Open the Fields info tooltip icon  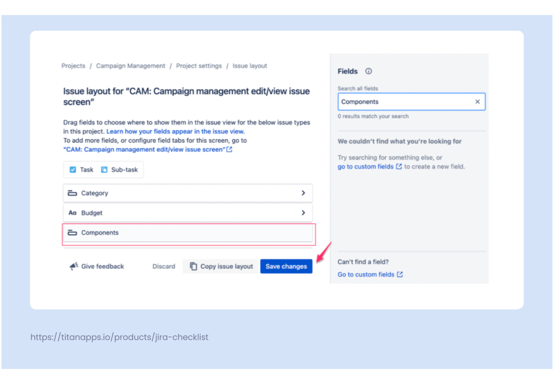point(368,71)
